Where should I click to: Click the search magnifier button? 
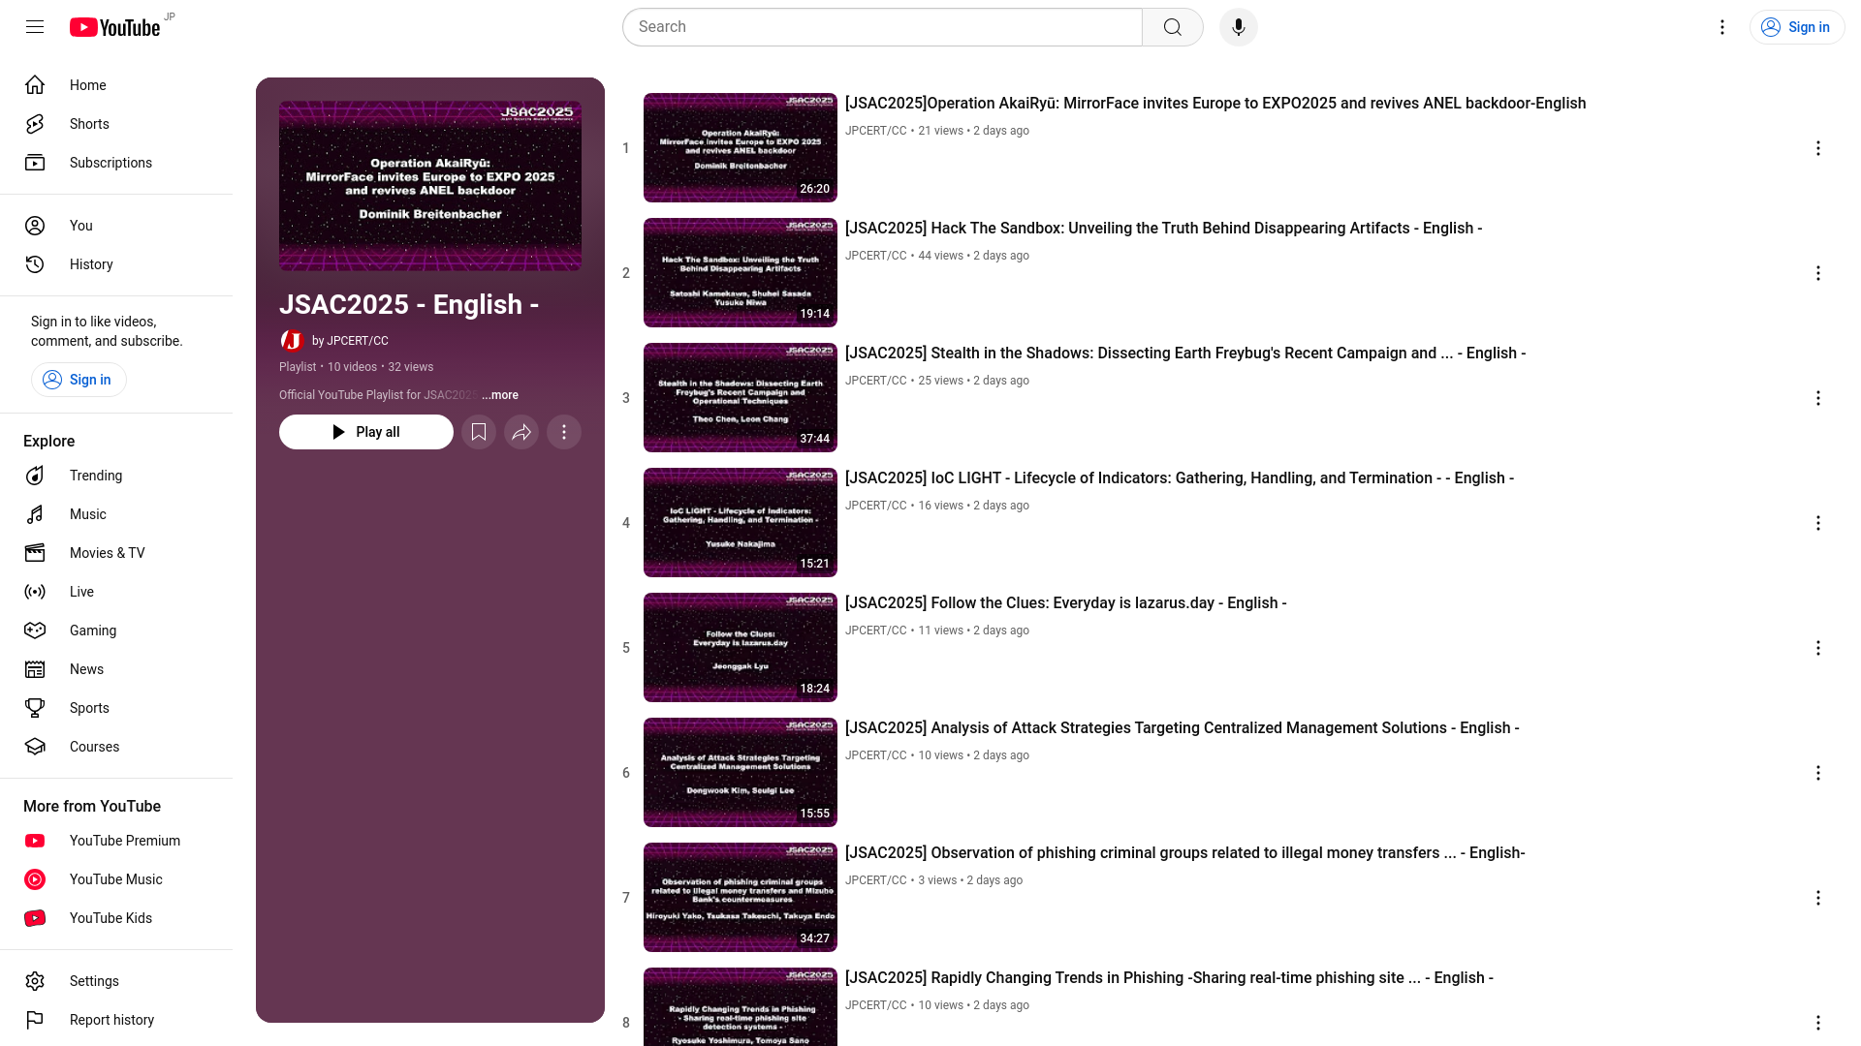pyautogui.click(x=1172, y=27)
